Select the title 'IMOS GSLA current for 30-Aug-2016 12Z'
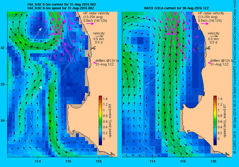This screenshot has height=167, width=239. click(x=177, y=8)
